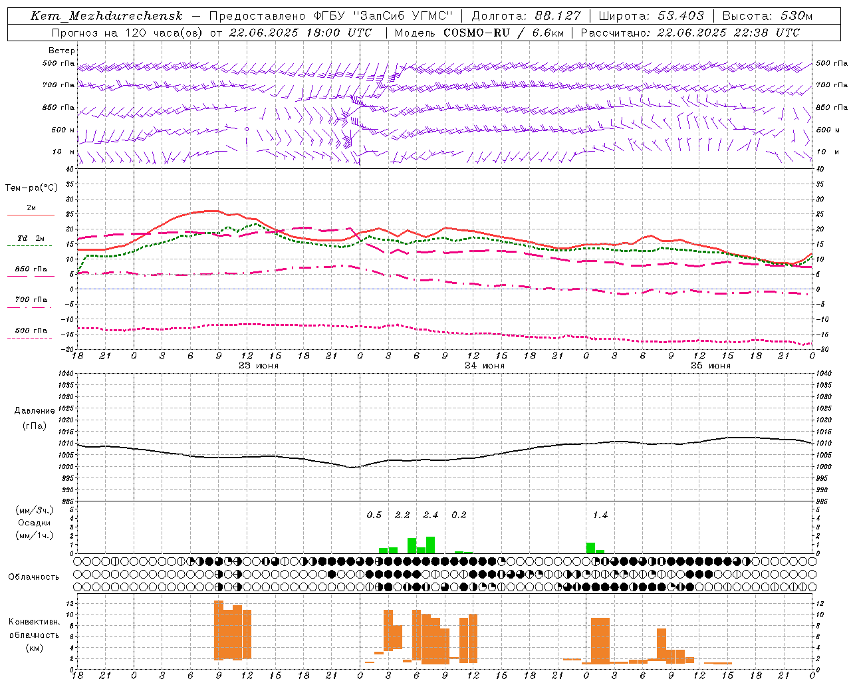Click the Осадки panel label
Image resolution: width=851 pixels, height=681 pixels.
[35, 523]
